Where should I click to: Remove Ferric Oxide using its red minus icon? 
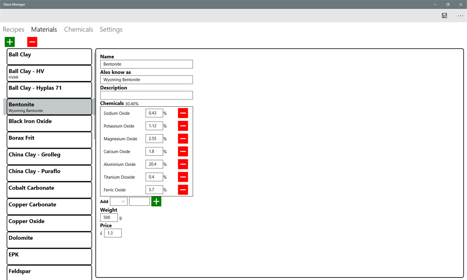[x=183, y=190]
